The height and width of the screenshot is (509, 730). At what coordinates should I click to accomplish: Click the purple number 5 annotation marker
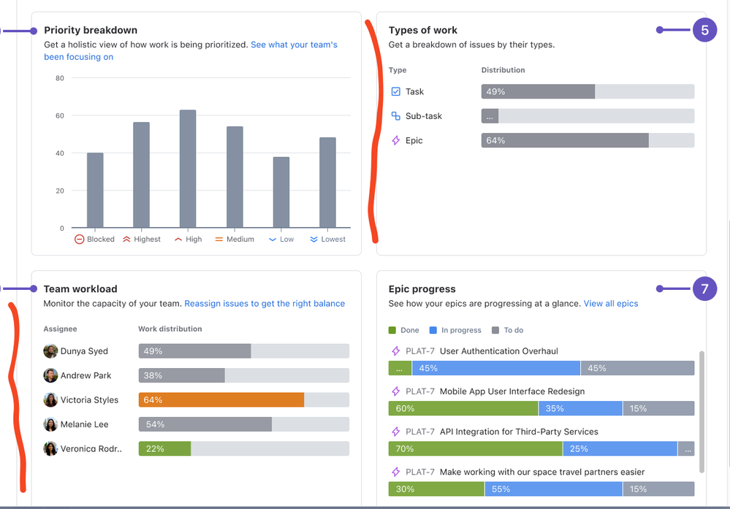tap(705, 30)
